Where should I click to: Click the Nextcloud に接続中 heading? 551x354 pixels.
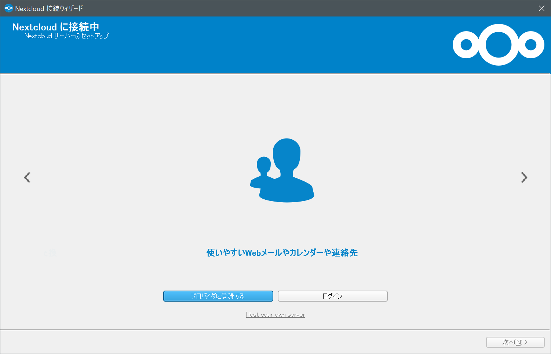(56, 27)
